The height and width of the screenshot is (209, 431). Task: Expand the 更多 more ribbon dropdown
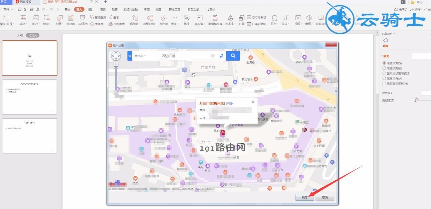click(175, 20)
